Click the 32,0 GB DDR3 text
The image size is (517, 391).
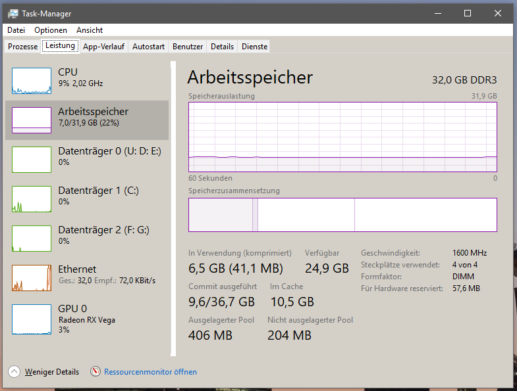(x=464, y=80)
